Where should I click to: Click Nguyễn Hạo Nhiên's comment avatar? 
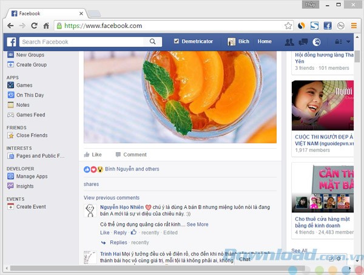point(90,211)
